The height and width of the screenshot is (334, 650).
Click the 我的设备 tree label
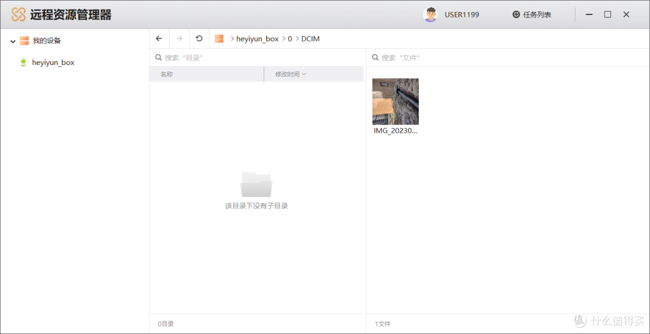47,40
